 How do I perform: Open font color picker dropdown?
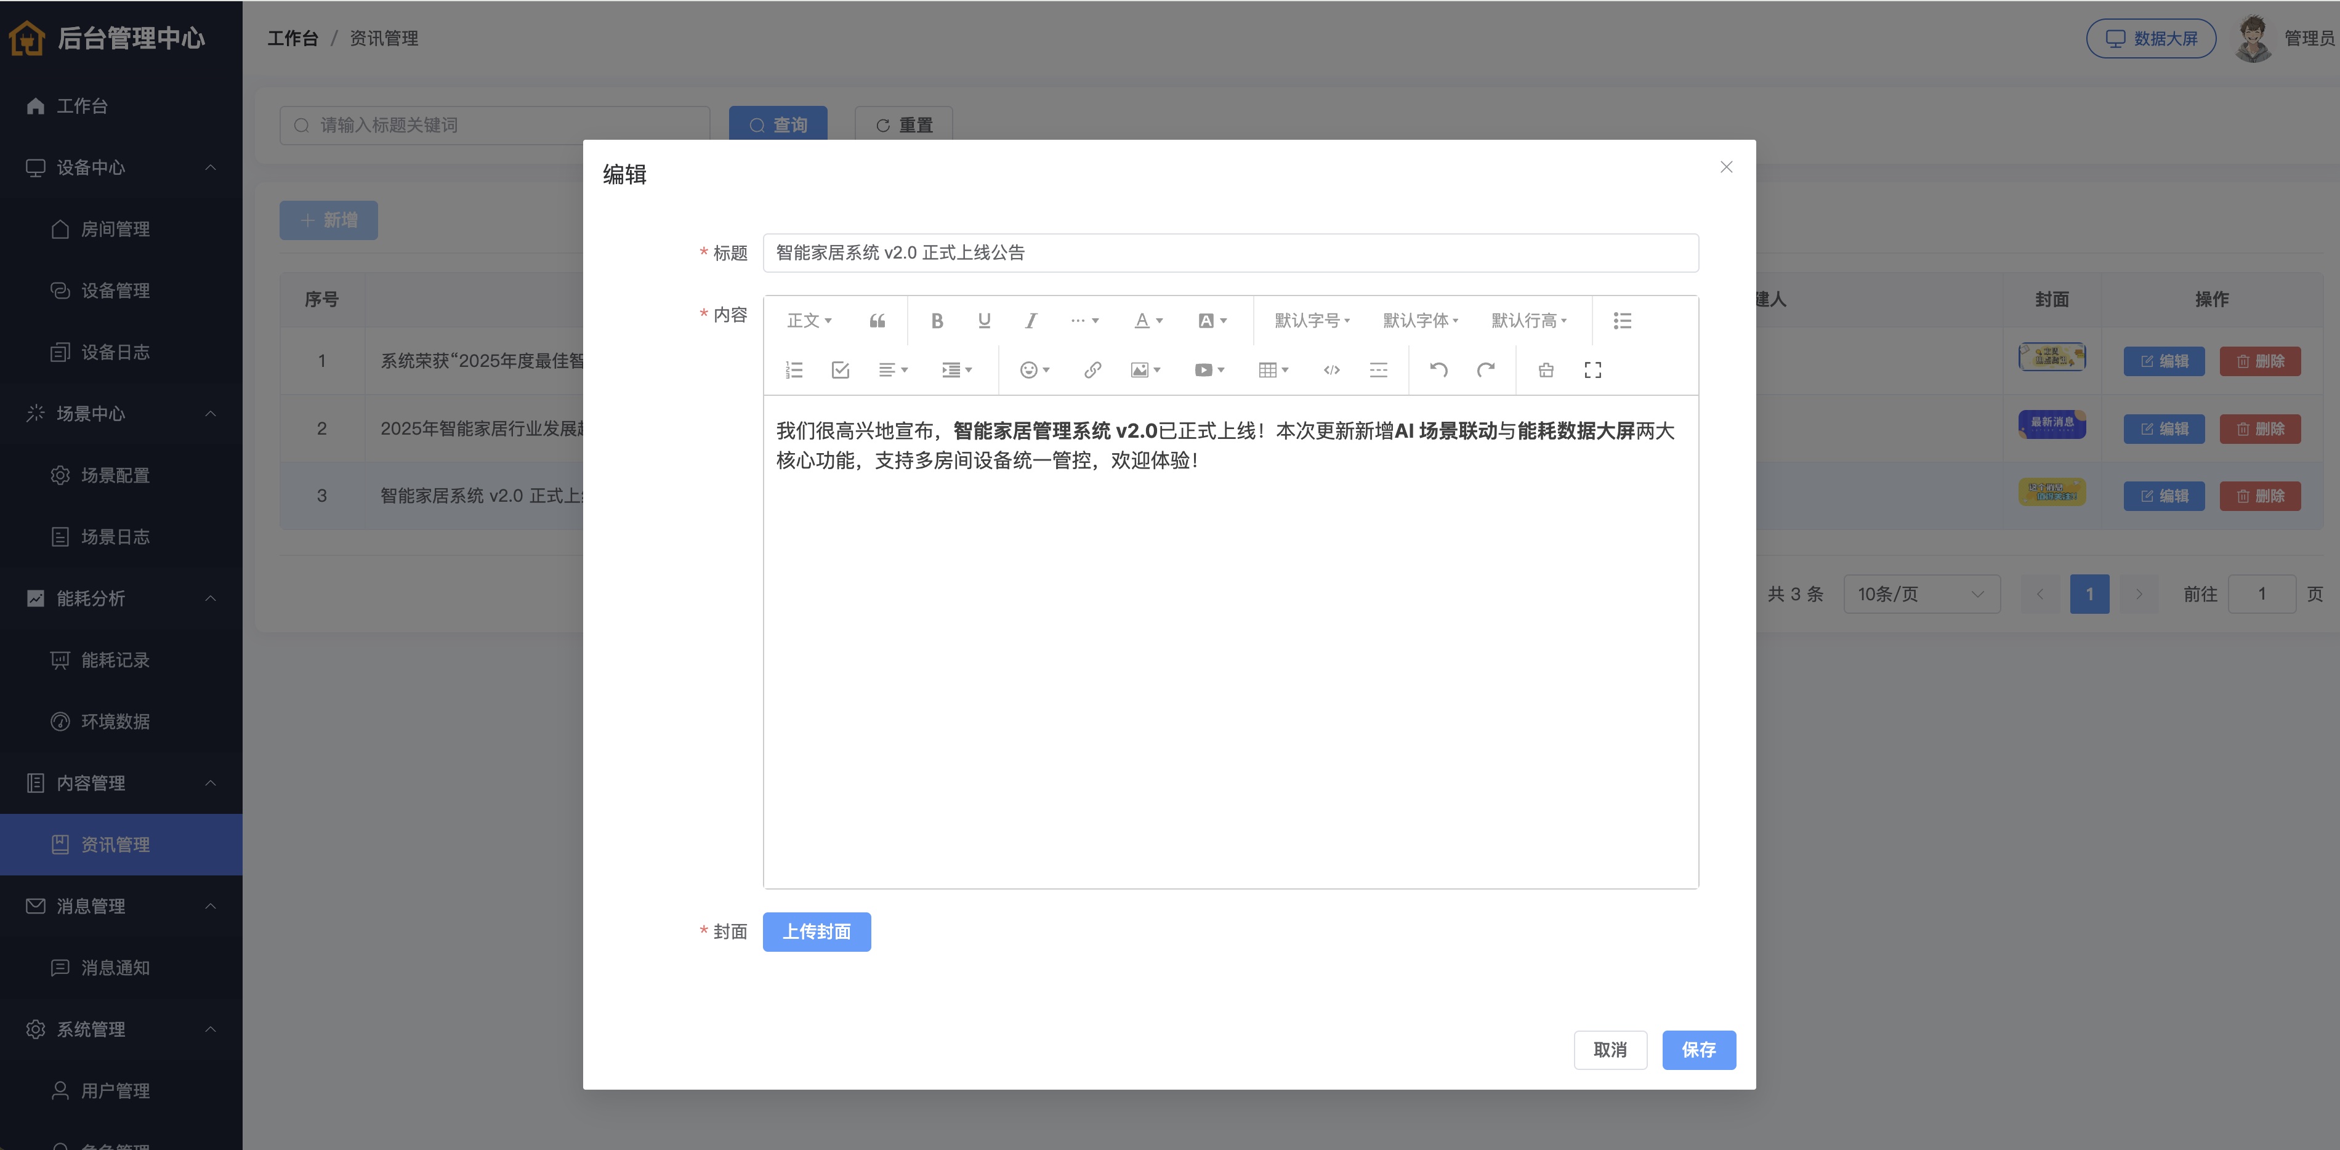1149,321
